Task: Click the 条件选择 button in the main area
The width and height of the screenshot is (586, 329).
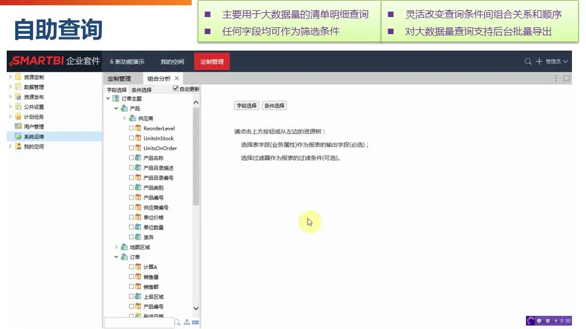Action: click(275, 105)
